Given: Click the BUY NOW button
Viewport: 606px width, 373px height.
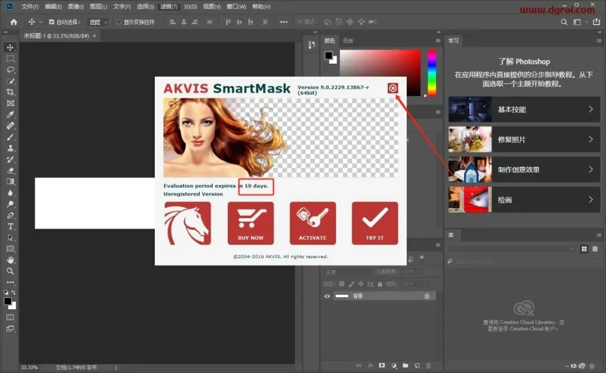Looking at the screenshot, I should pyautogui.click(x=251, y=223).
